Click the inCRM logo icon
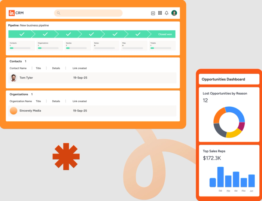Image resolution: width=262 pixels, height=201 pixels. (12, 13)
